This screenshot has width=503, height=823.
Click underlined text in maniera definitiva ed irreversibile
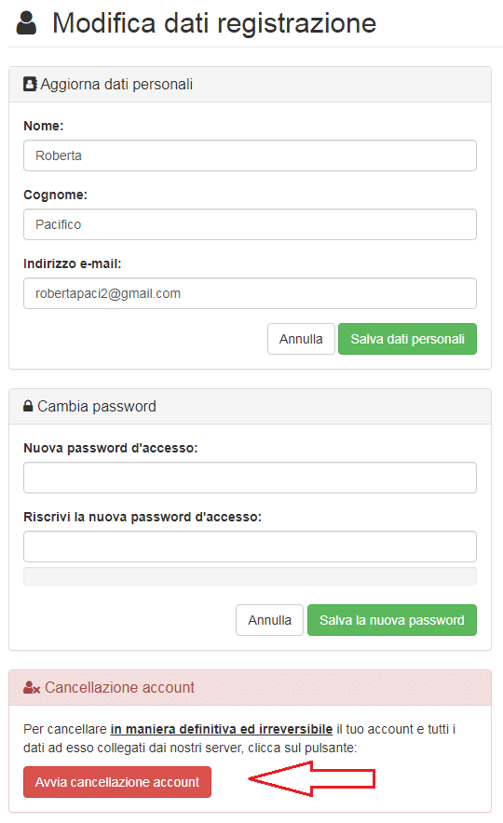(x=222, y=729)
